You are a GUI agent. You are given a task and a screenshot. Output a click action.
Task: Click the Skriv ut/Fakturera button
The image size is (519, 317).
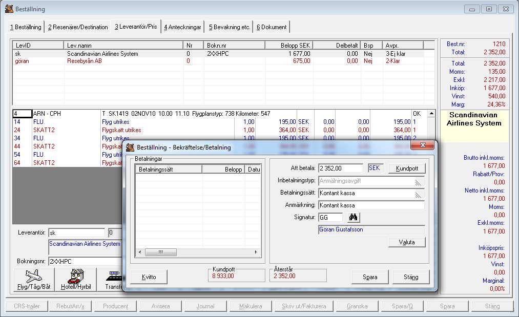click(304, 306)
